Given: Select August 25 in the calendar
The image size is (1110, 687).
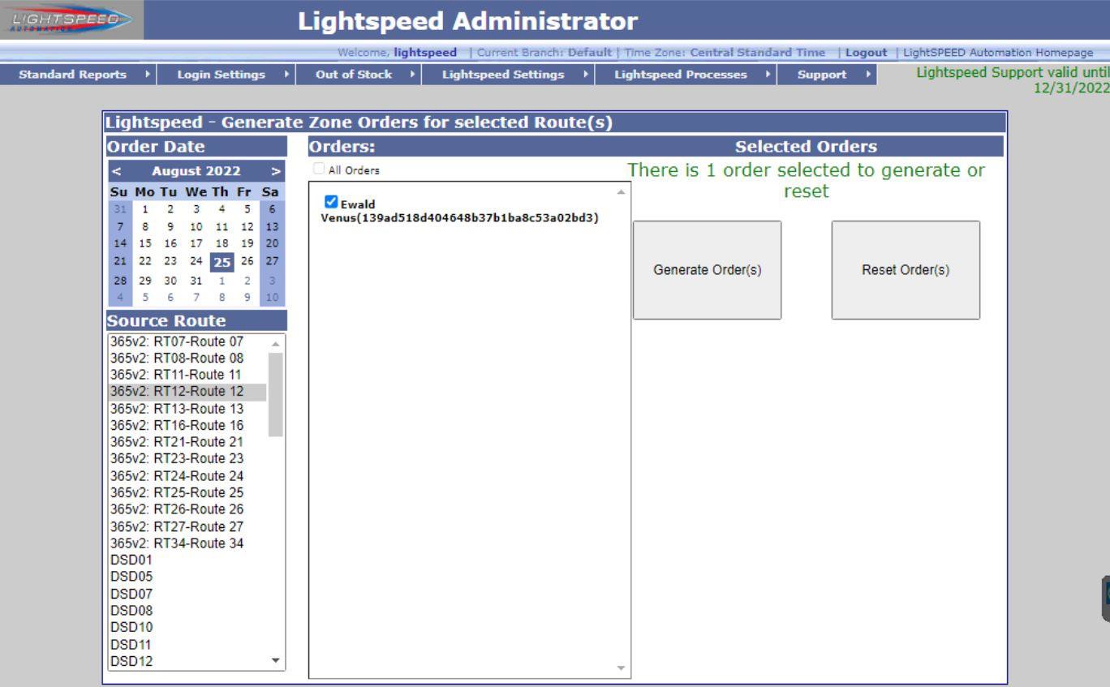Looking at the screenshot, I should 222,262.
